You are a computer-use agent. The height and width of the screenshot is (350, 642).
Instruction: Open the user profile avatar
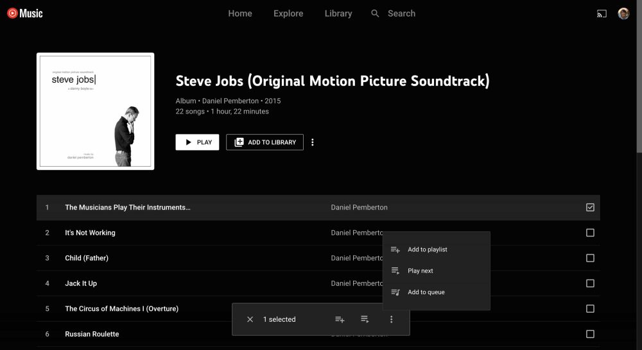tap(623, 13)
